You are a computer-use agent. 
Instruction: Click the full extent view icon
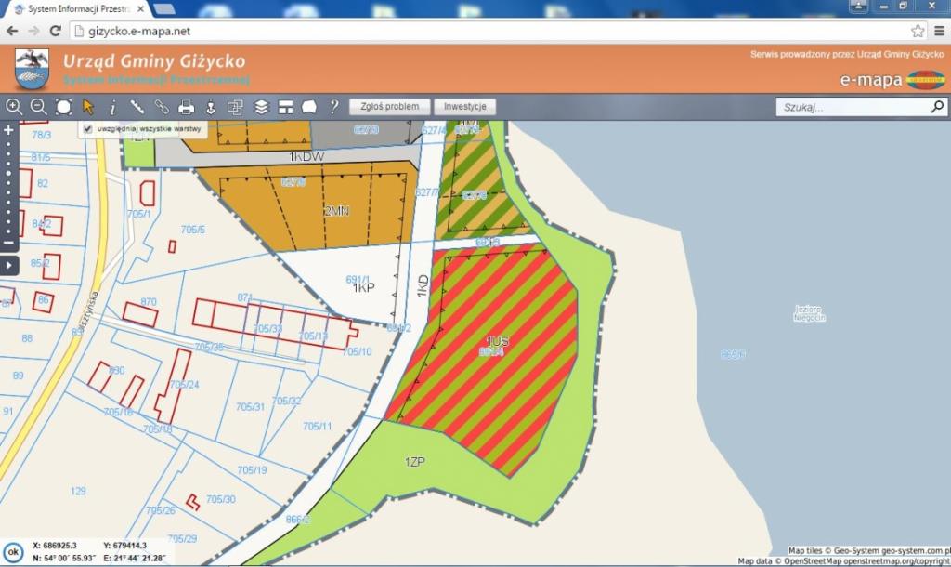tap(63, 107)
